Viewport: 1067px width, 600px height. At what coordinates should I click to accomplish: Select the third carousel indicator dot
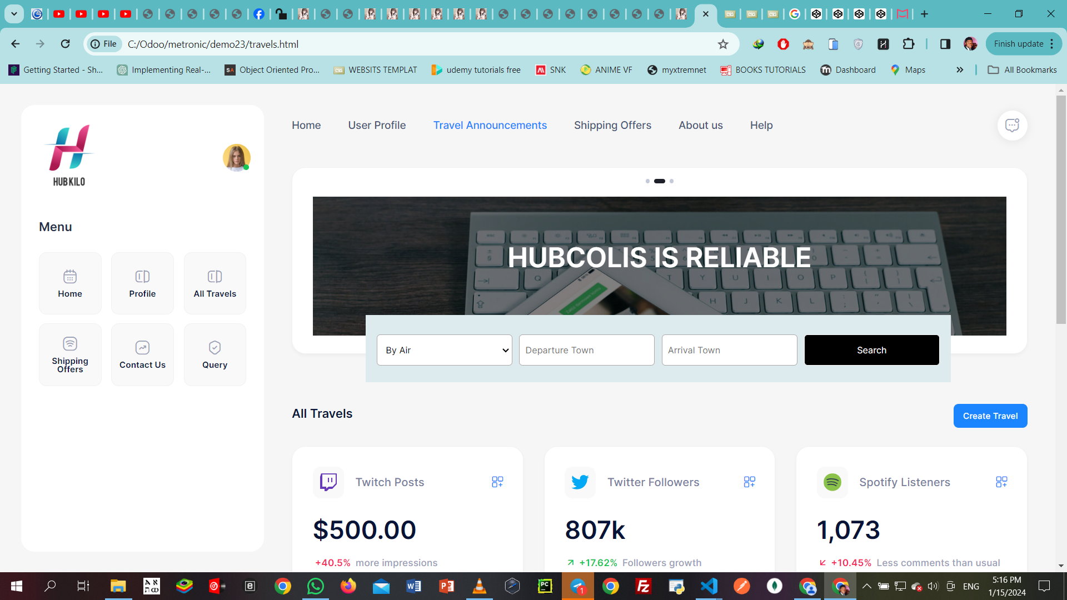coord(671,181)
